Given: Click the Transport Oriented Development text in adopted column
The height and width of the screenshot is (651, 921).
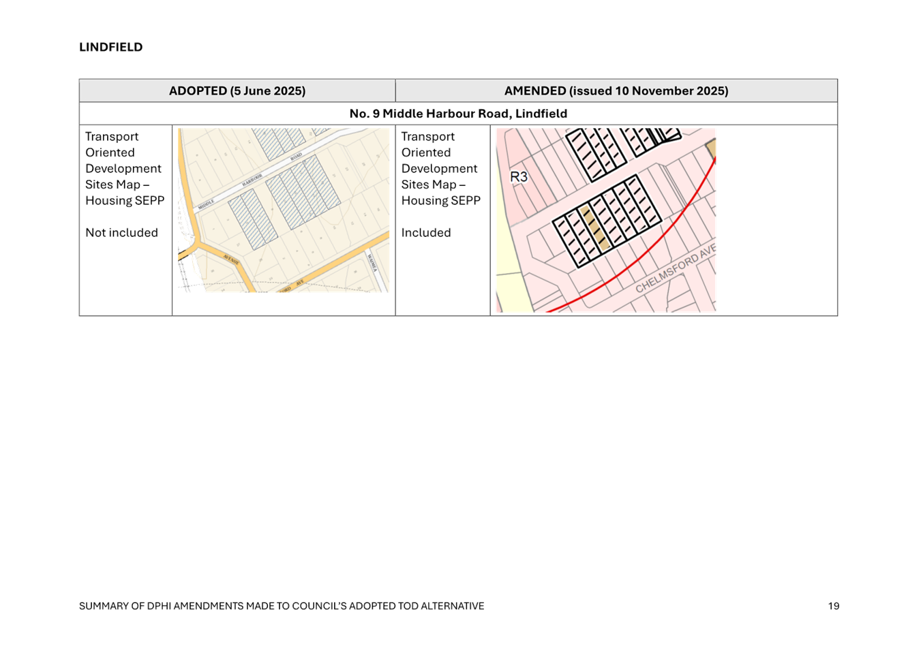Looking at the screenshot, I should point(123,168).
